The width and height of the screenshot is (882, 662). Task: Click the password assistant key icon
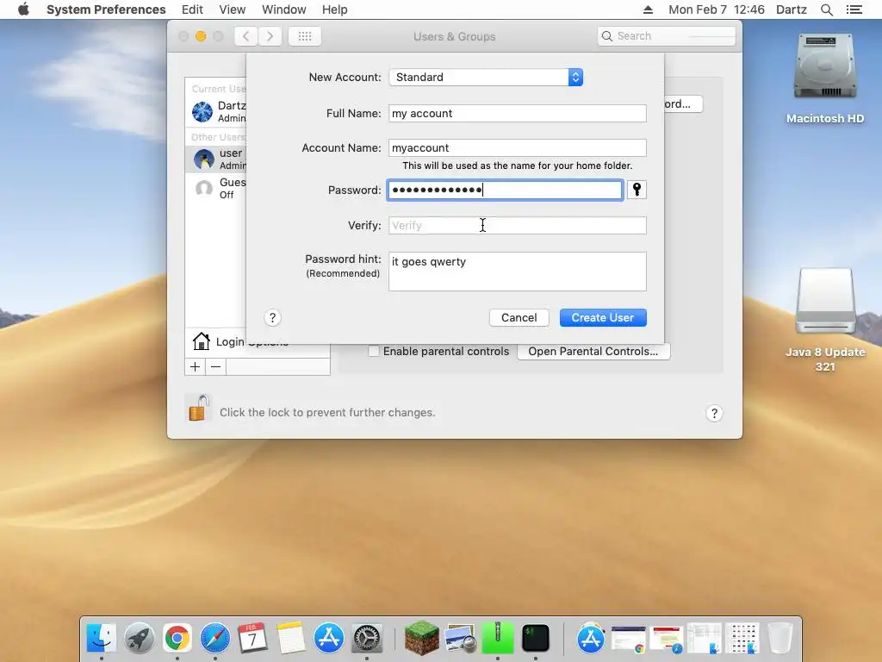(x=637, y=190)
